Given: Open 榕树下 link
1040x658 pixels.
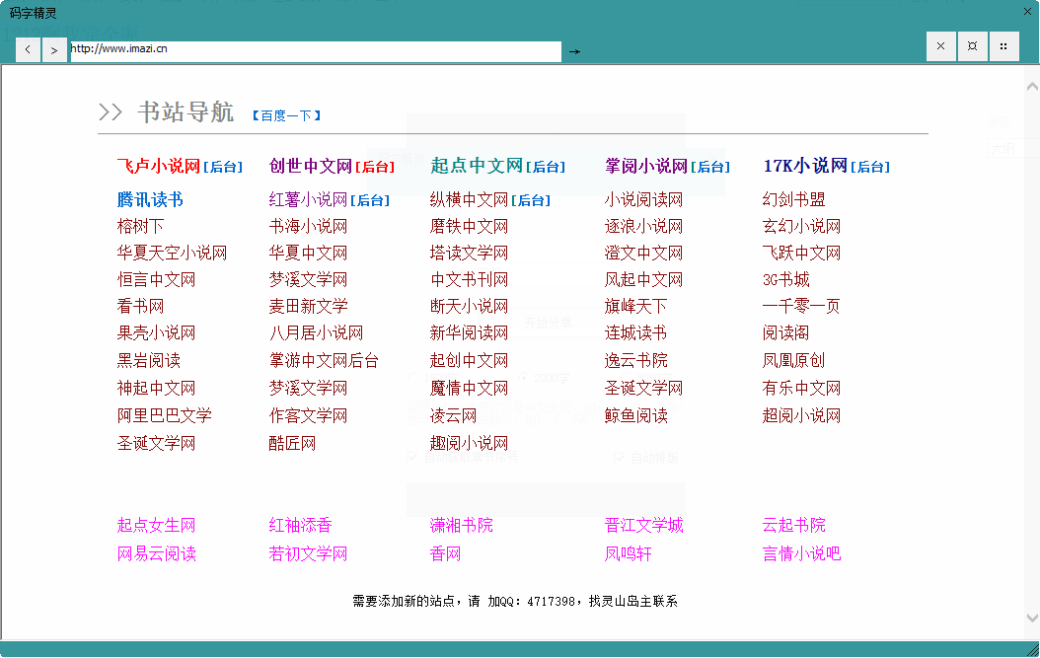Looking at the screenshot, I should click(x=141, y=226).
